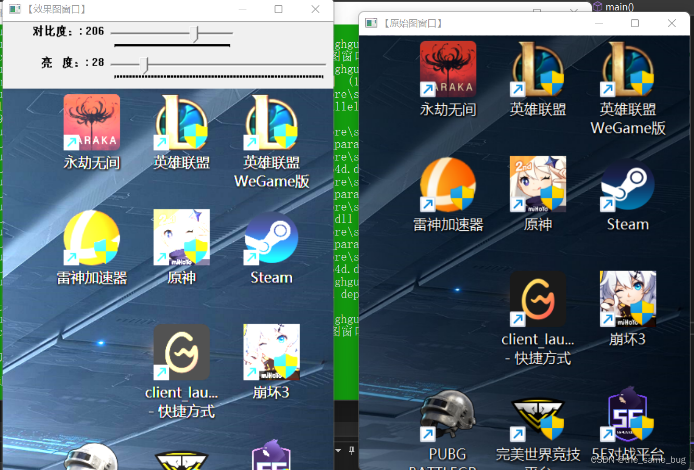Minimize the 效果图窗口 window
The width and height of the screenshot is (694, 470).
click(243, 9)
